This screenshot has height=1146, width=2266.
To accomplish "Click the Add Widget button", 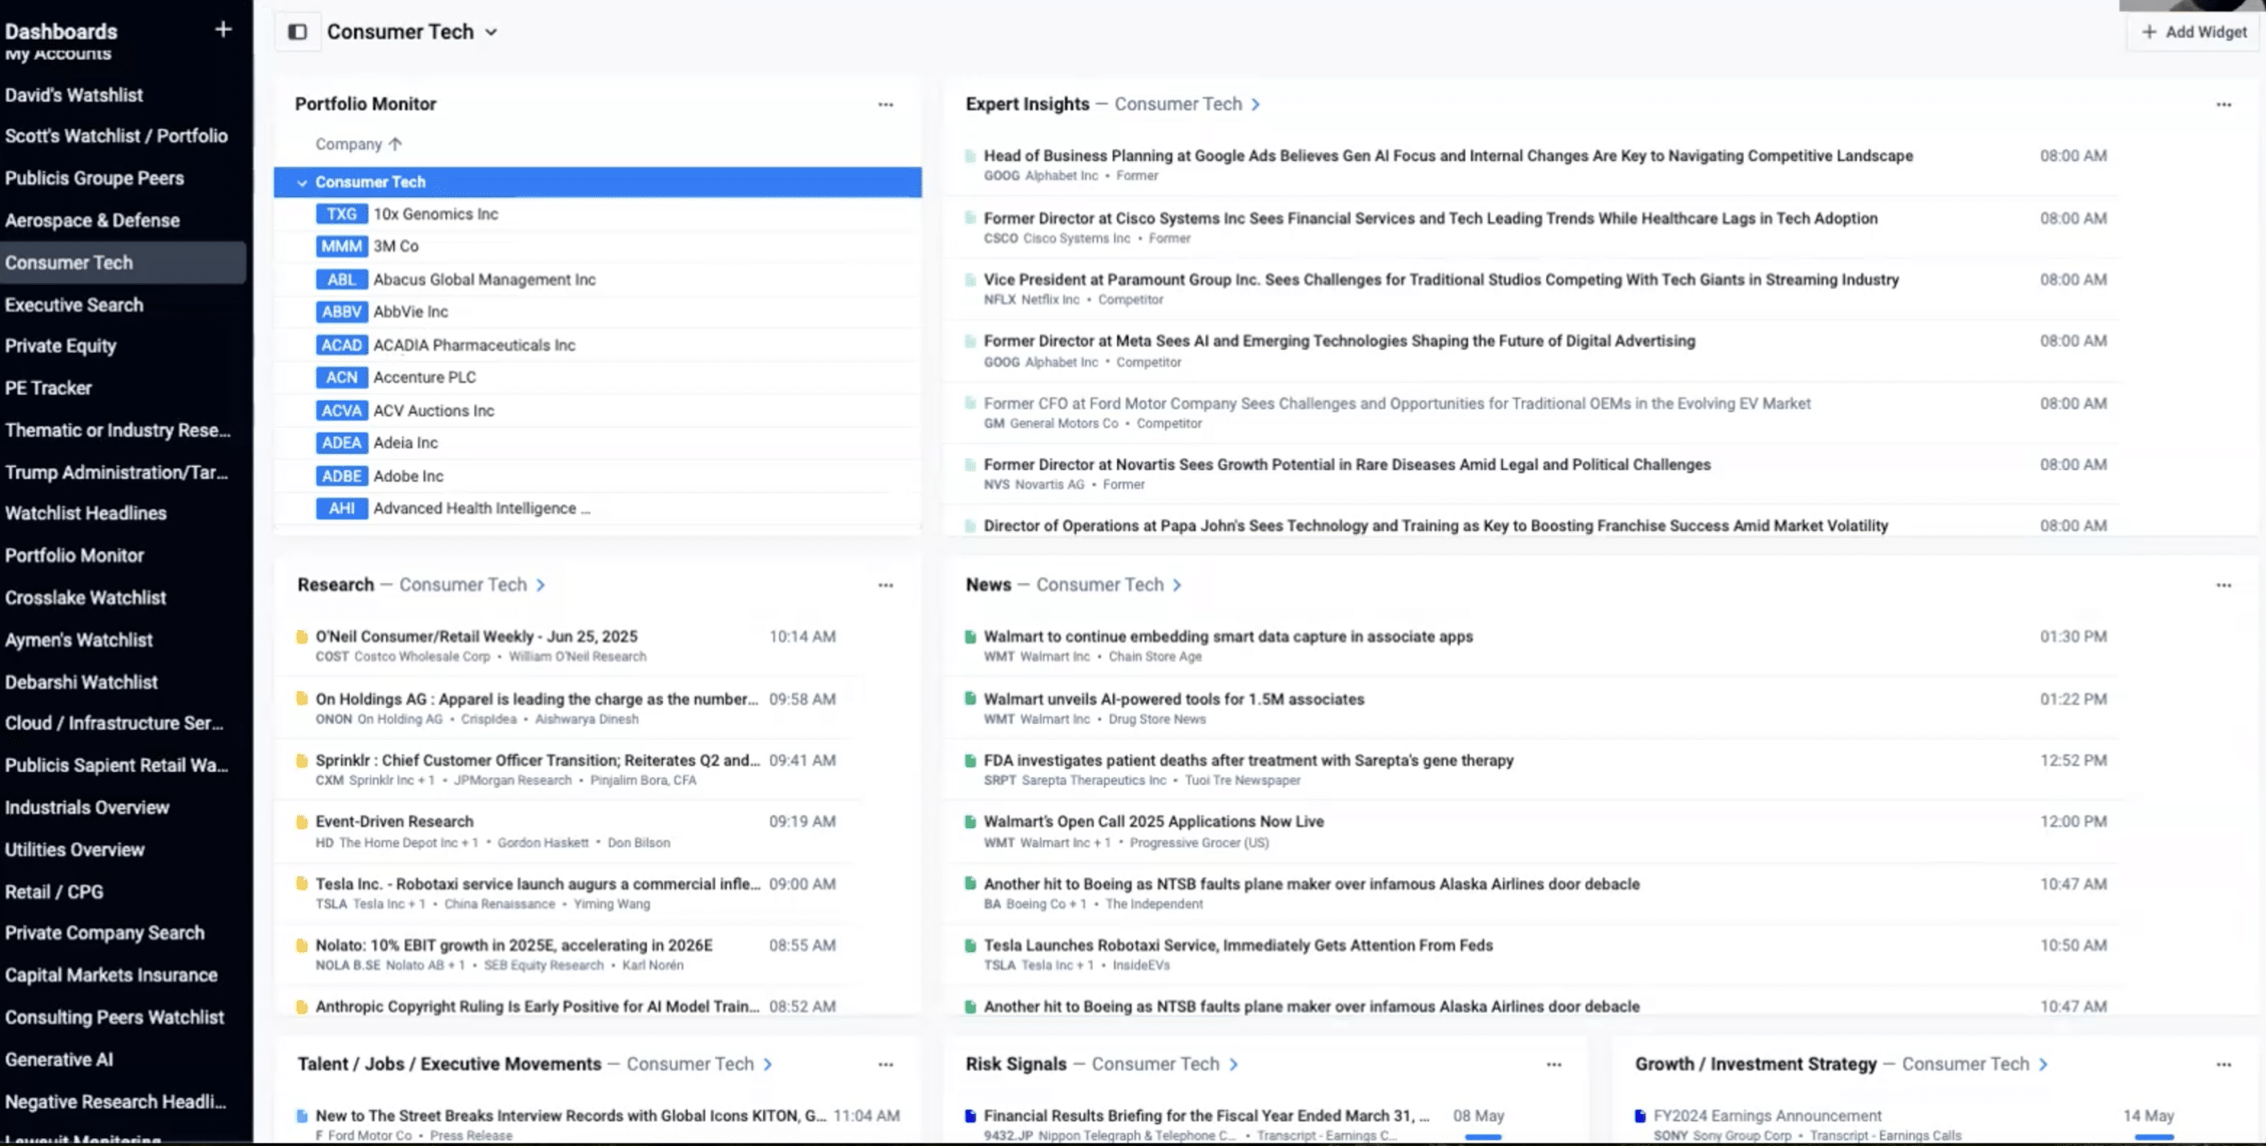I will click(x=2193, y=31).
